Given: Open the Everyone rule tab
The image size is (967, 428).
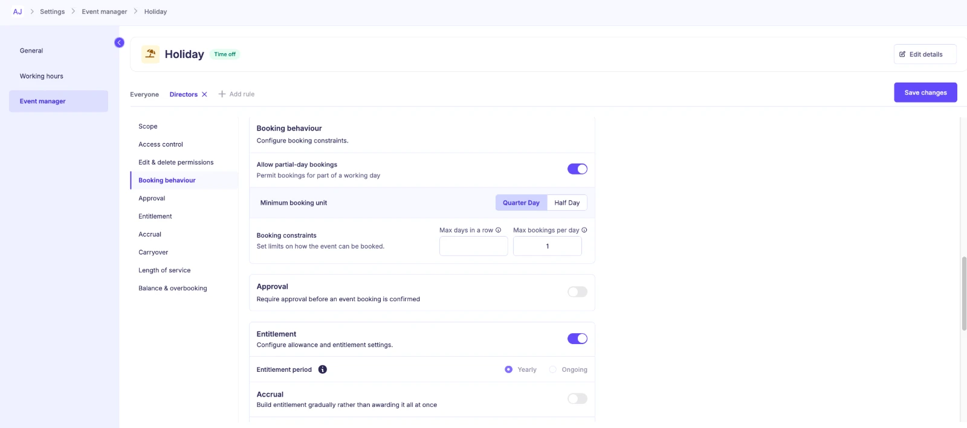Looking at the screenshot, I should (x=144, y=94).
